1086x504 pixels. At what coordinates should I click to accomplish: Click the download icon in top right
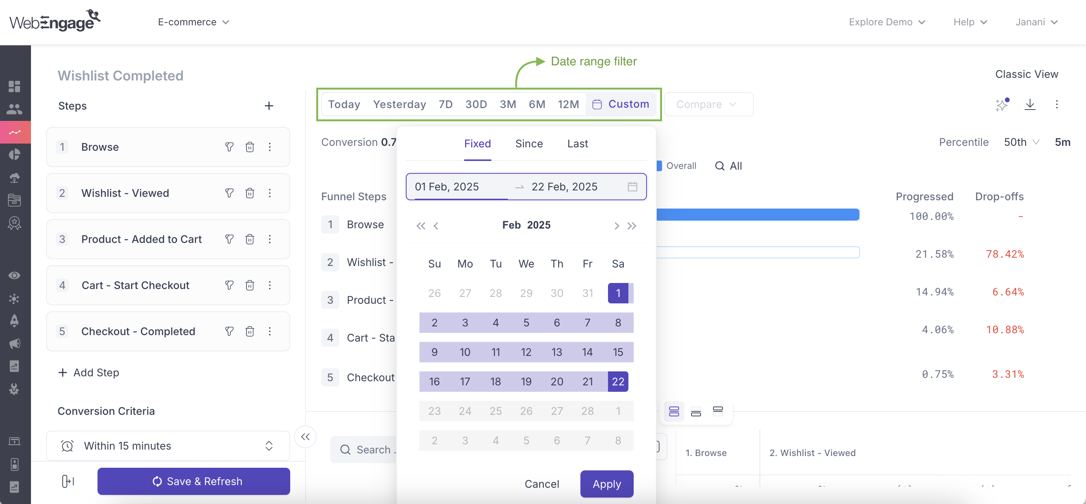(1030, 105)
